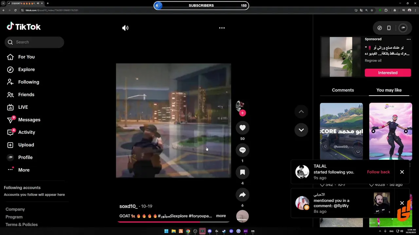Open the creator avatar beside video
The image size is (419, 235).
pyautogui.click(x=240, y=105)
